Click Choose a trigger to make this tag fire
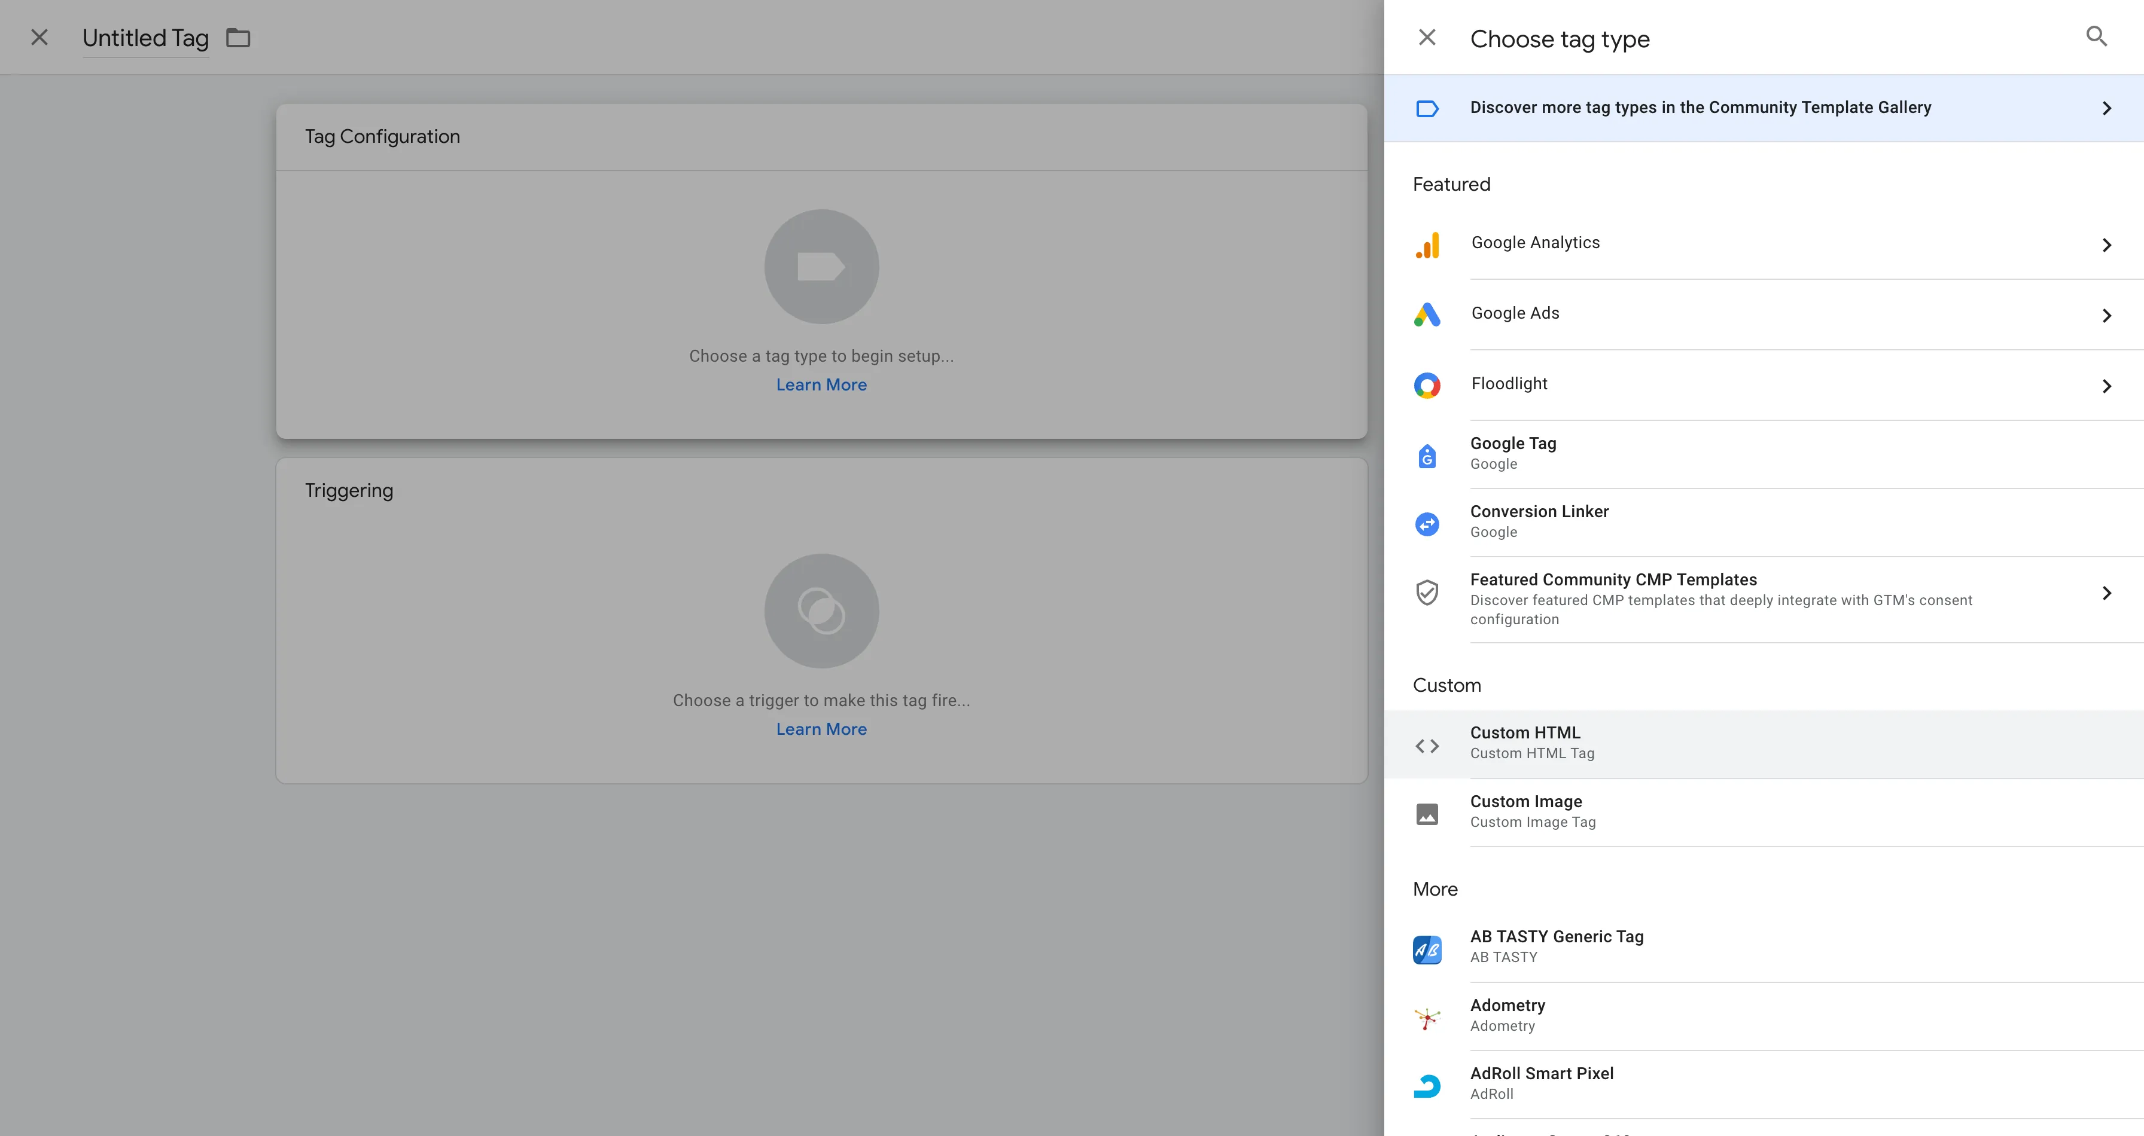Viewport: 2144px width, 1136px height. pos(821,700)
